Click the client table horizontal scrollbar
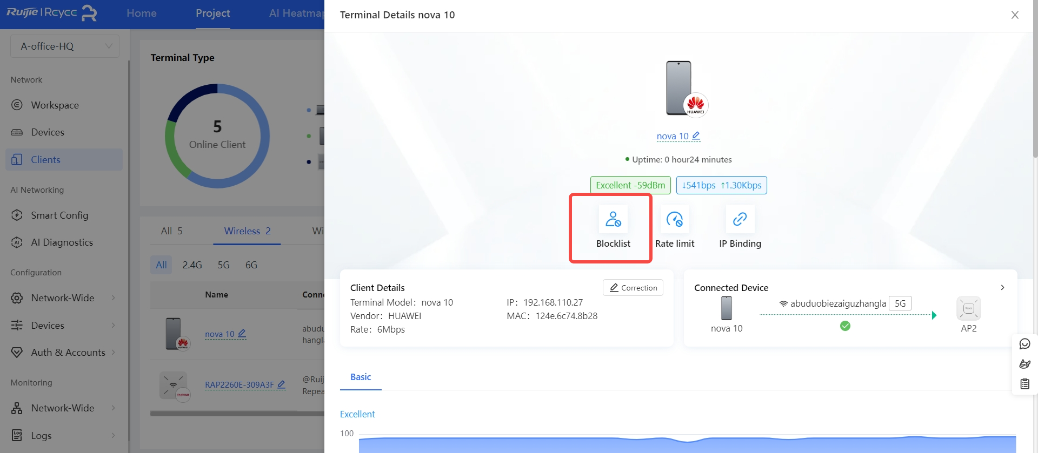The image size is (1038, 453). [237, 414]
